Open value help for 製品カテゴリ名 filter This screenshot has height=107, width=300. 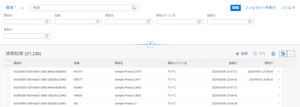tap(199, 22)
